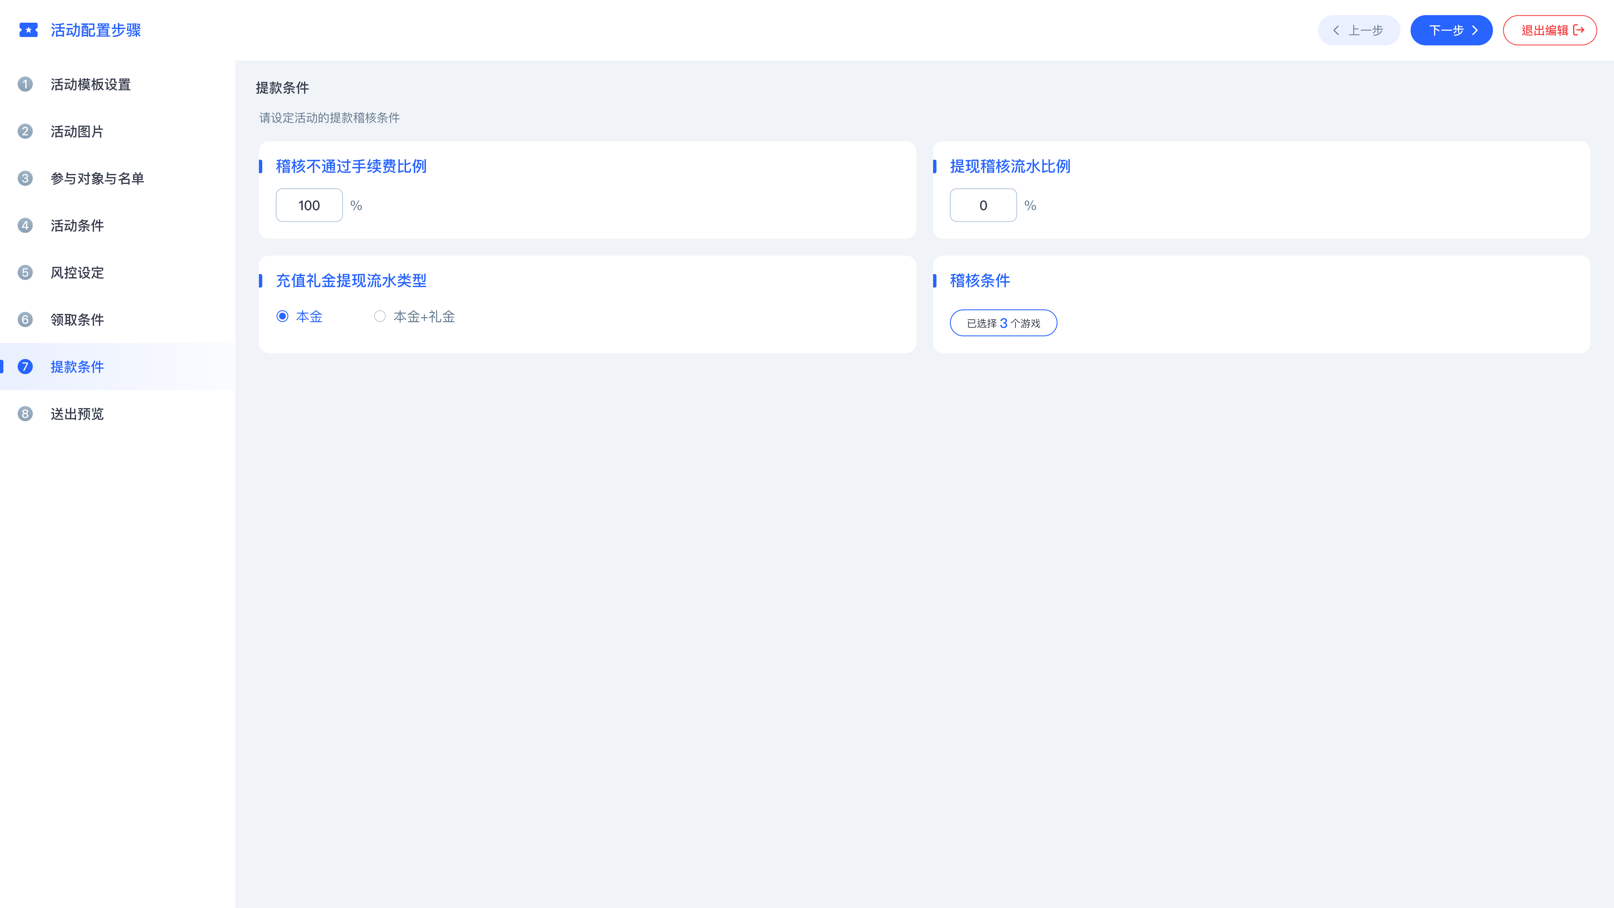Image resolution: width=1614 pixels, height=908 pixels.
Task: Click step 5 number circle icon
Action: (25, 273)
